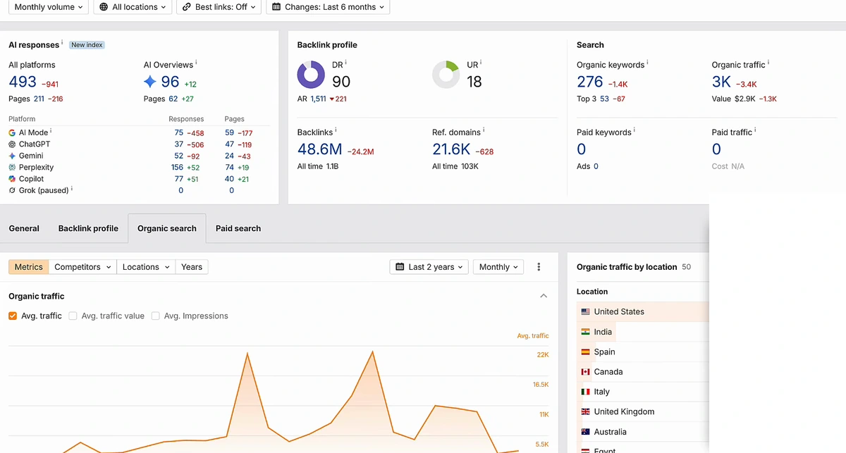
Task: Click the info icon beside Grok (paused)
Action: (x=72, y=188)
